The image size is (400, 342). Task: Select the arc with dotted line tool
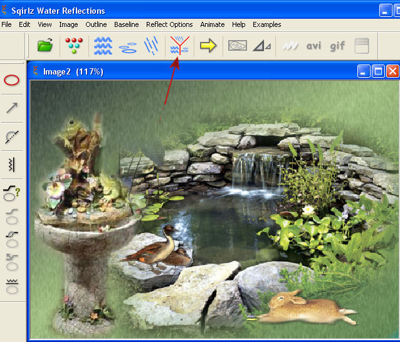(12, 137)
